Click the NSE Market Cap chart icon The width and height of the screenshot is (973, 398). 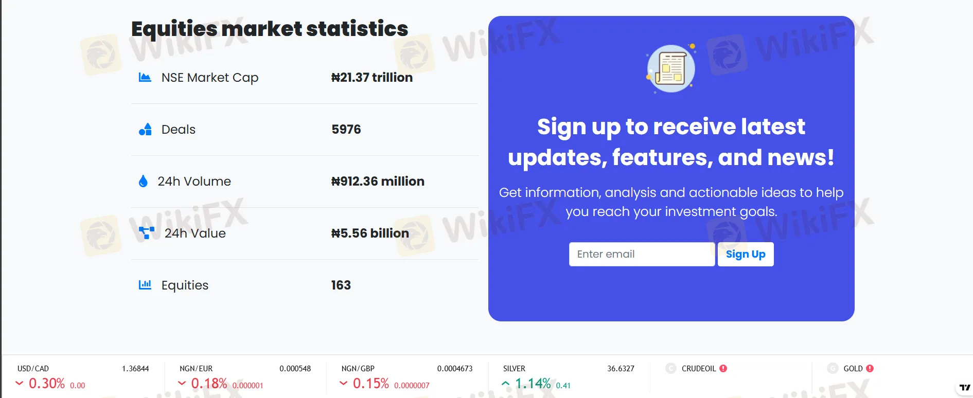(145, 78)
